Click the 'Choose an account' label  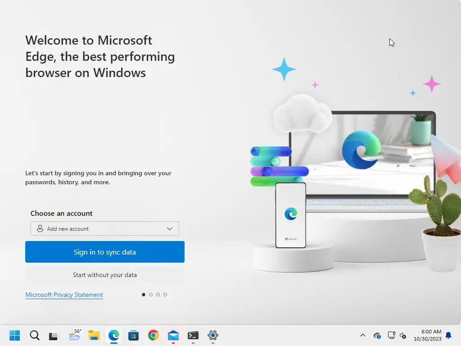coord(61,213)
